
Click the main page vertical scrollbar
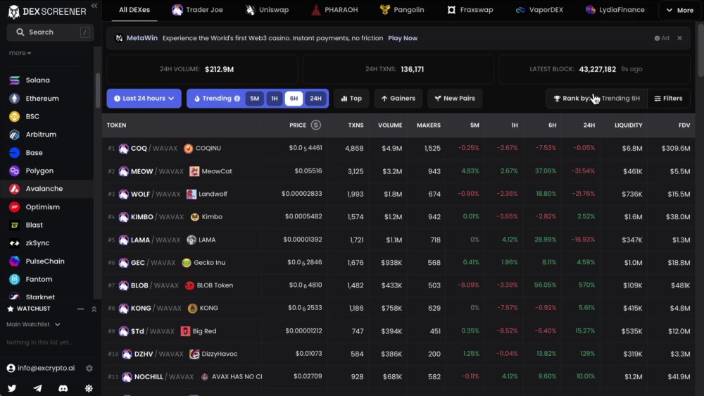(701, 49)
